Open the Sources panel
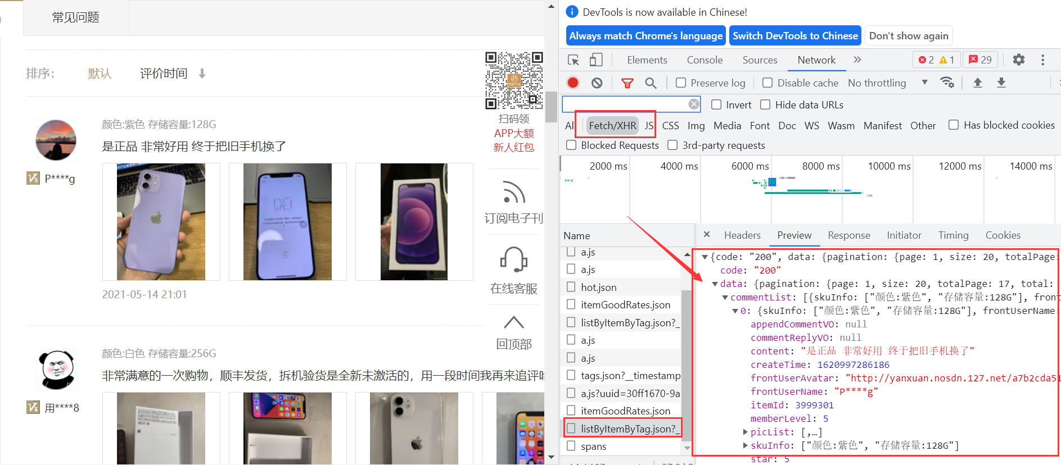 [760, 60]
